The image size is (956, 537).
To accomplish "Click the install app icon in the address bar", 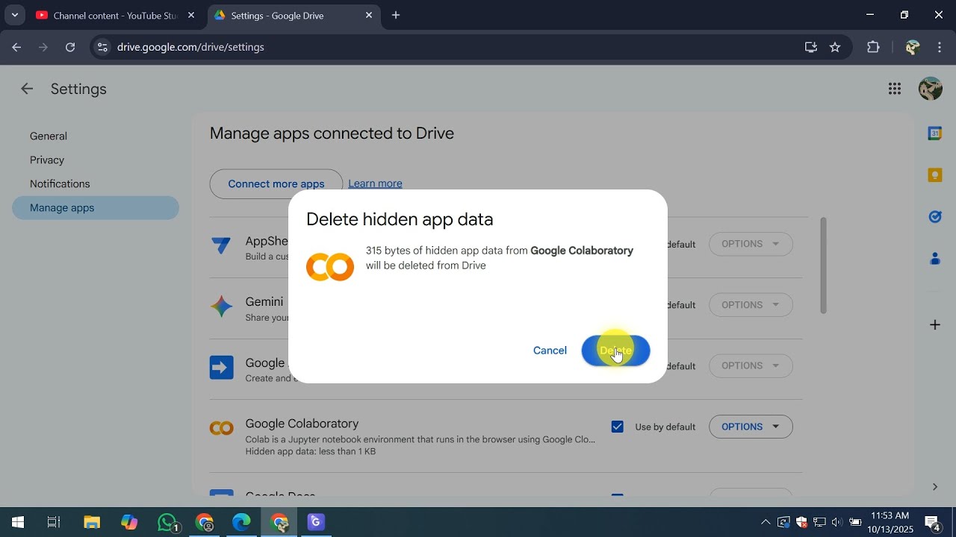I will 811,47.
